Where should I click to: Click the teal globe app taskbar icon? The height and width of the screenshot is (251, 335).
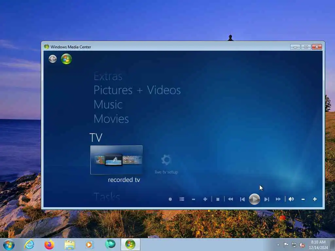click(110, 244)
